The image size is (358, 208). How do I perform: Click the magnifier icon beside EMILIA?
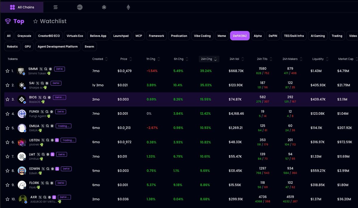point(47,126)
